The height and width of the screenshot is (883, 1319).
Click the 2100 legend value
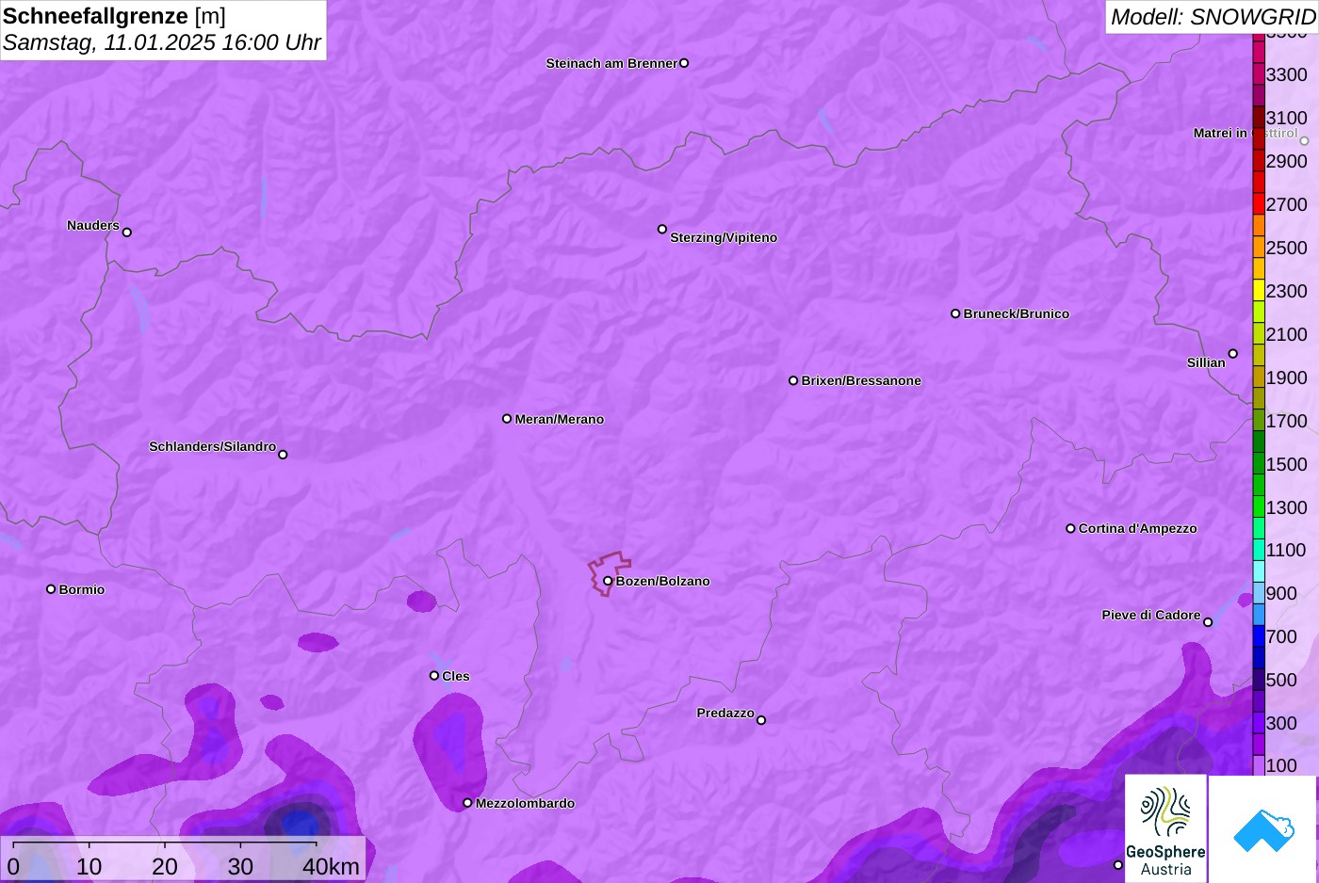pos(1286,334)
